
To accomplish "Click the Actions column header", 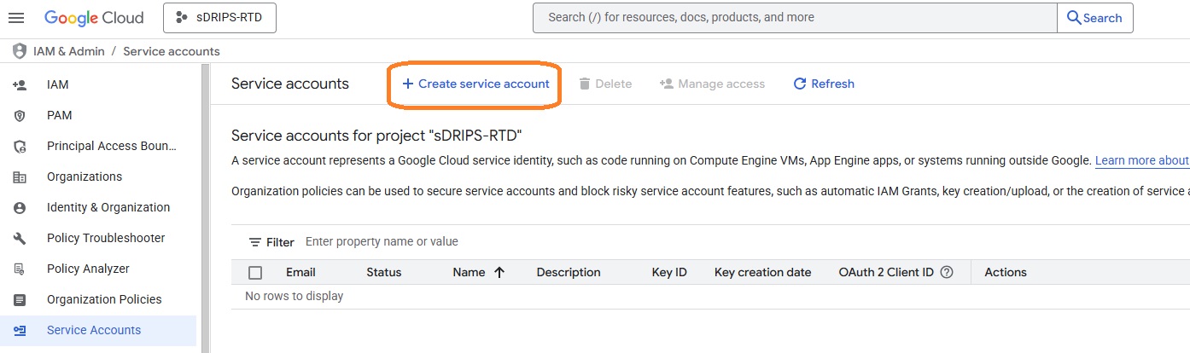I will [1006, 272].
